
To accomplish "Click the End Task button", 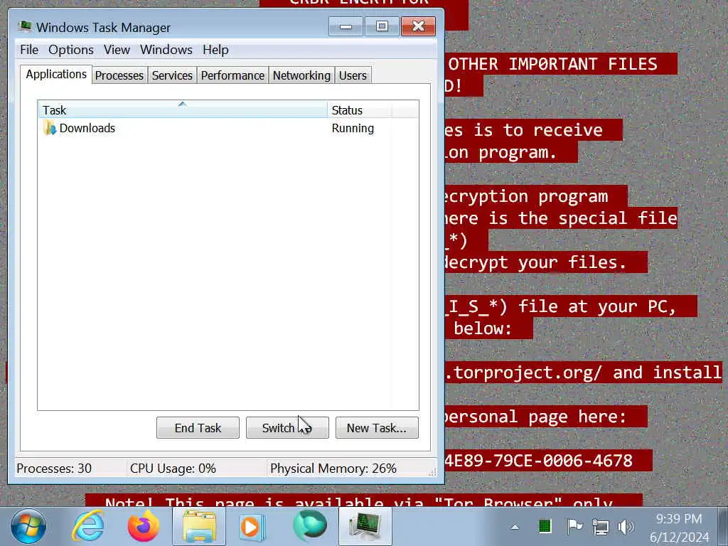I will [x=198, y=427].
